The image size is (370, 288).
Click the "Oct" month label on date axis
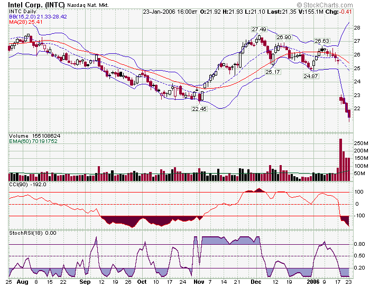(142, 282)
